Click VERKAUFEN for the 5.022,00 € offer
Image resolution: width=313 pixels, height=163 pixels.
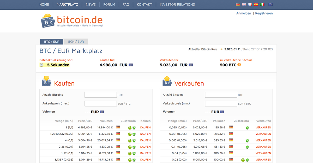tap(263, 134)
